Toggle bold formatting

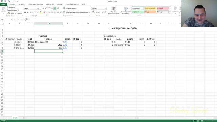point(25,12)
